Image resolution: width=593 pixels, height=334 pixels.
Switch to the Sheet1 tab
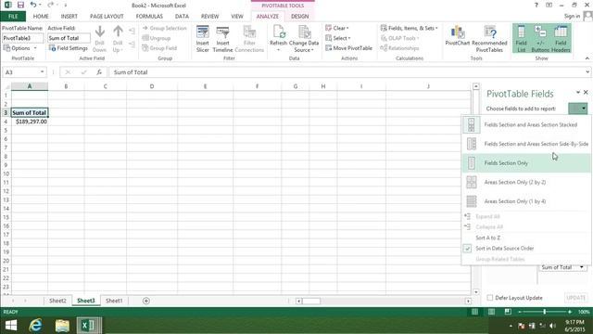[x=114, y=301]
